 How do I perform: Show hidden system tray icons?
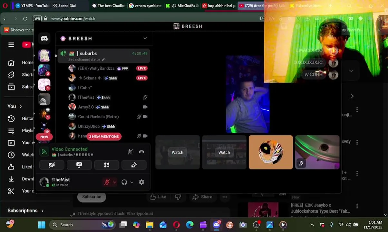[312, 225]
